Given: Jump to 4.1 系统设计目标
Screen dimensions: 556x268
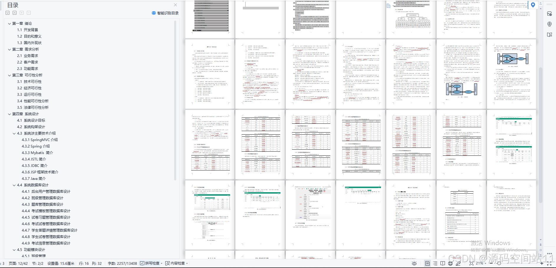Looking at the screenshot, I should (31, 120).
